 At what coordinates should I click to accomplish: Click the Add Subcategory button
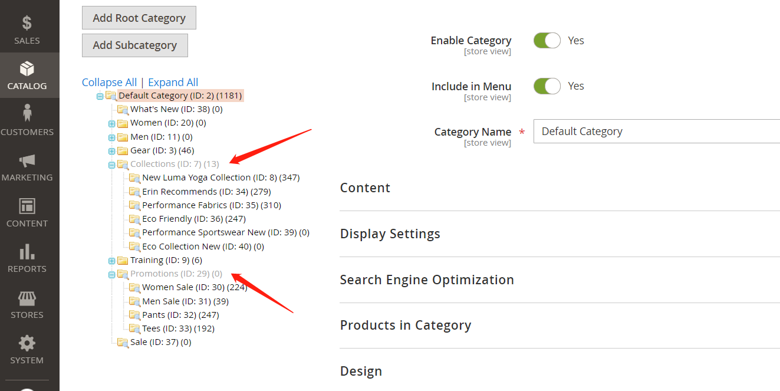(135, 45)
